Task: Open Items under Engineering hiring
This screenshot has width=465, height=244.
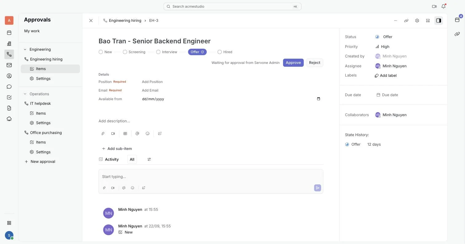Action: click(x=50, y=69)
